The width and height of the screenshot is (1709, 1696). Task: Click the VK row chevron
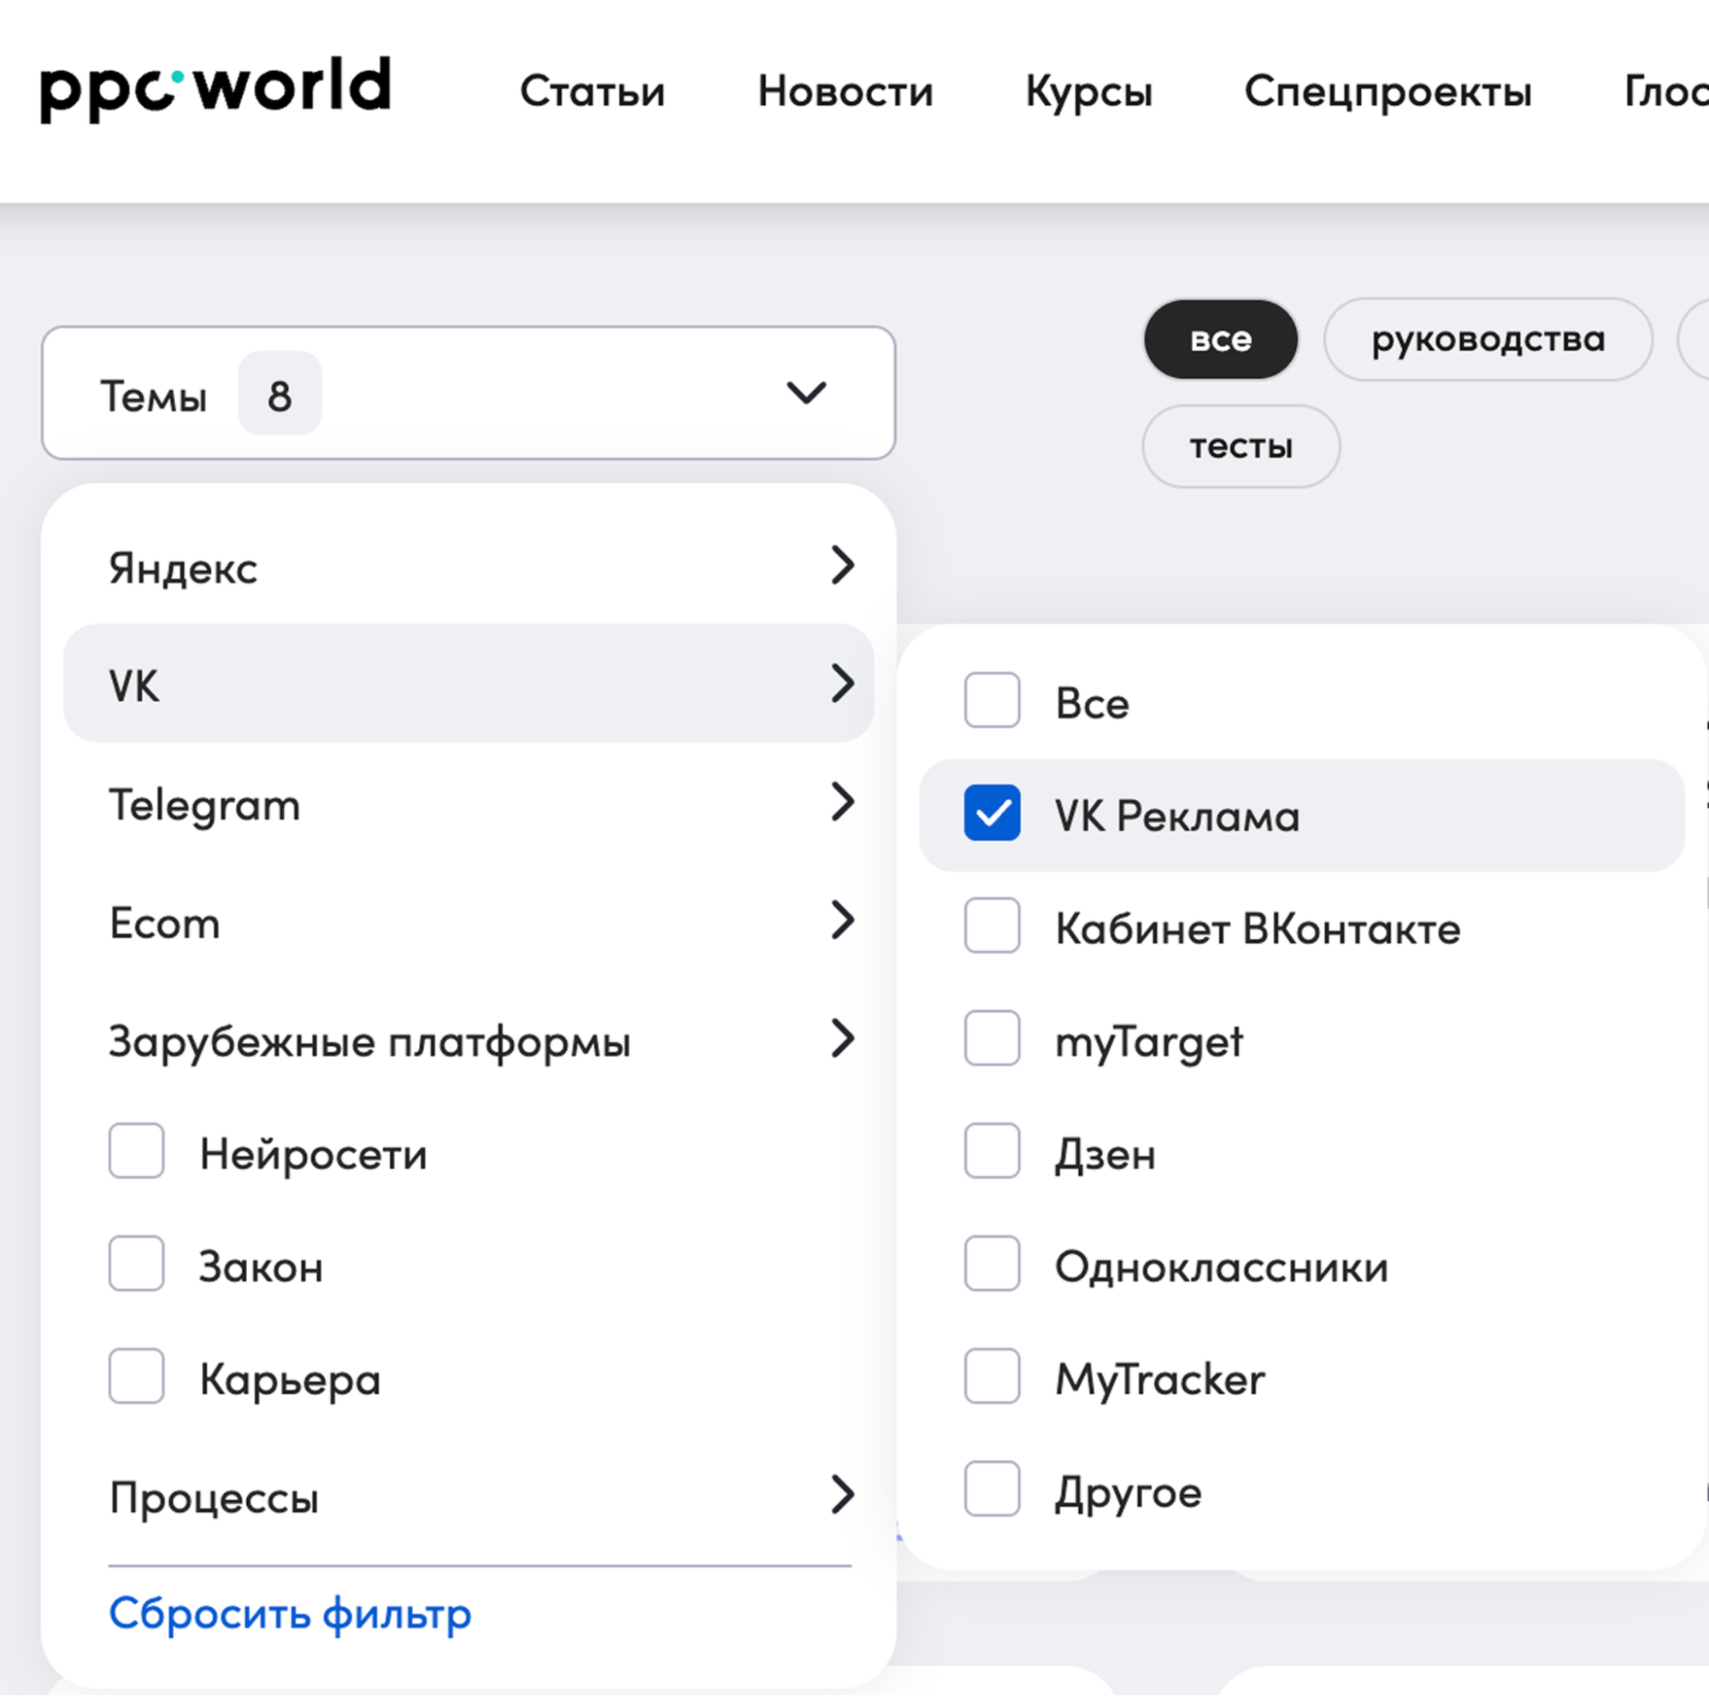(x=842, y=684)
